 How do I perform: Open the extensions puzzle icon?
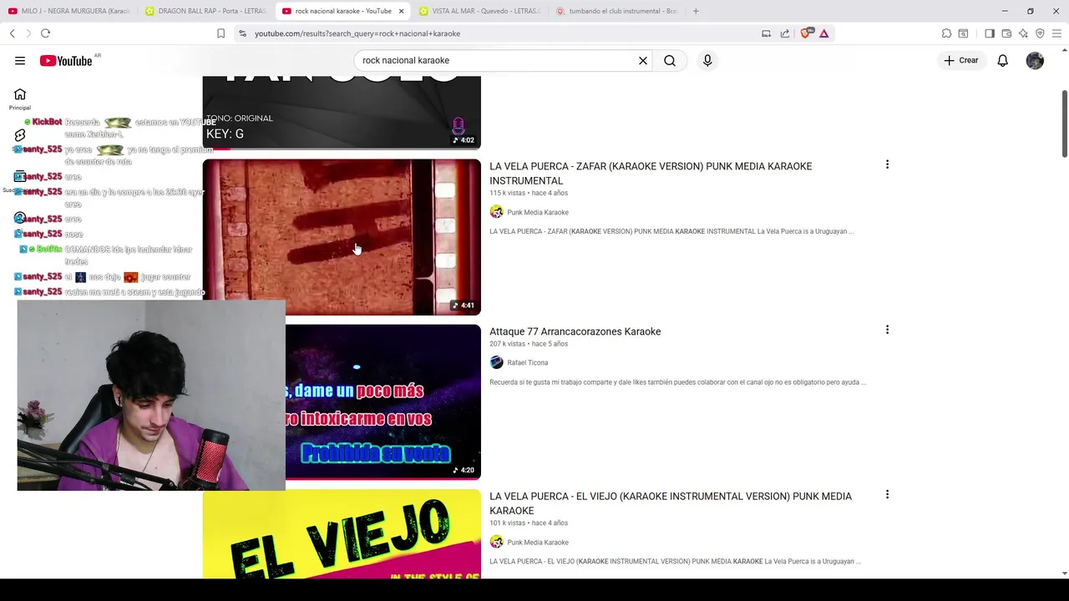click(946, 33)
